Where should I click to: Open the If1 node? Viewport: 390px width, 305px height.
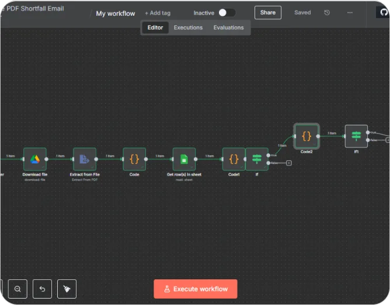click(356, 136)
